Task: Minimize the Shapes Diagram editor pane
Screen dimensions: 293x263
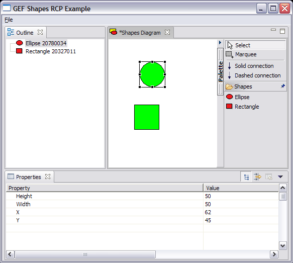Action: tap(273, 30)
